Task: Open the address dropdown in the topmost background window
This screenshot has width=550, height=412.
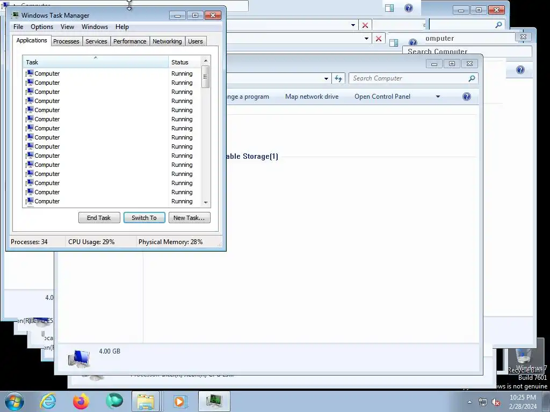Action: click(x=353, y=25)
